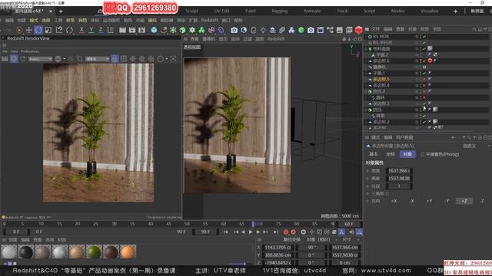
Task: Open the View menu in Redshift RenderView
Action: pos(15,51)
